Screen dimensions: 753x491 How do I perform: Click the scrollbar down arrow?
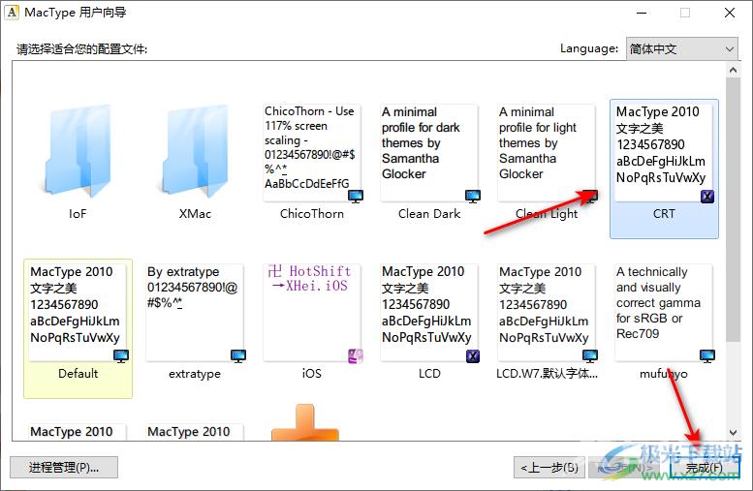733,432
